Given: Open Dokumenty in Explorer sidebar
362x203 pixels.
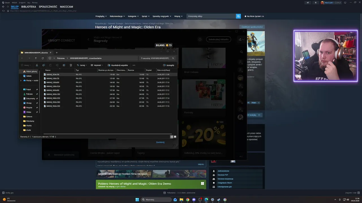Looking at the screenshot, I should click(31, 98).
